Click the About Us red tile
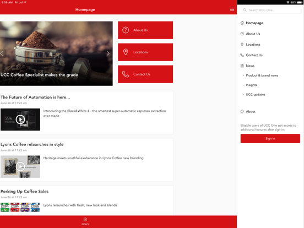 (x=145, y=30)
